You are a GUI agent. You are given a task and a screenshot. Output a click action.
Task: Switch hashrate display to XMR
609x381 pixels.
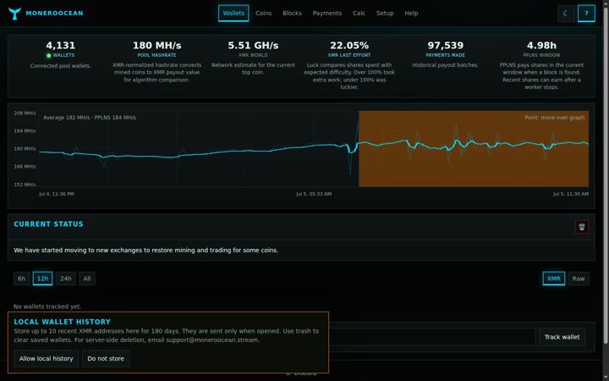pyautogui.click(x=554, y=279)
